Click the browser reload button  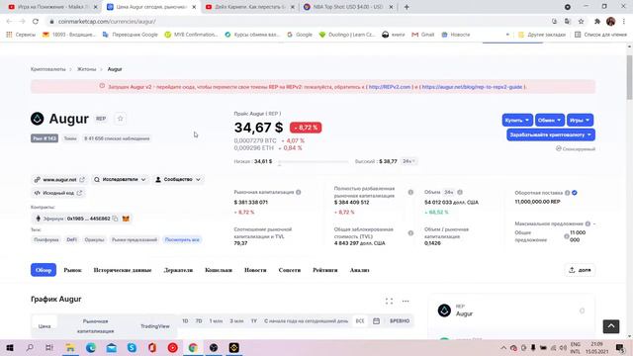pos(36,22)
